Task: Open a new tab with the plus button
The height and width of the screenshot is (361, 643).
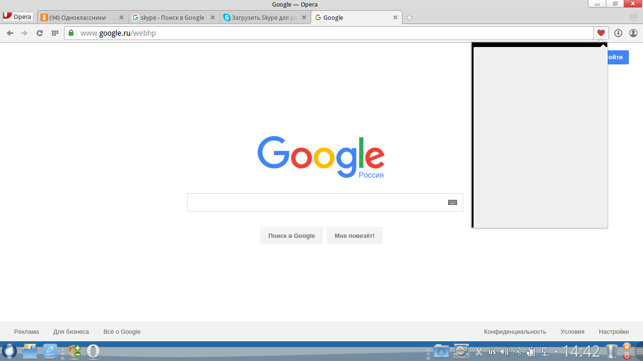Action: pos(409,18)
